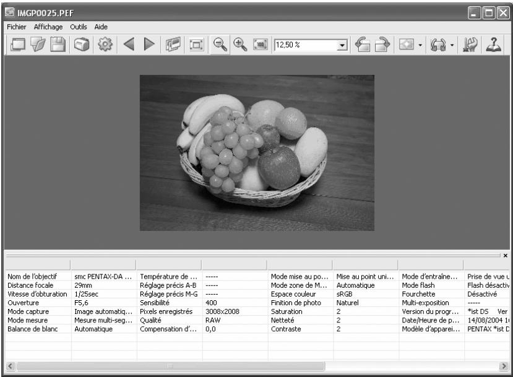Click the print icon
513x377 pixels.
point(82,44)
